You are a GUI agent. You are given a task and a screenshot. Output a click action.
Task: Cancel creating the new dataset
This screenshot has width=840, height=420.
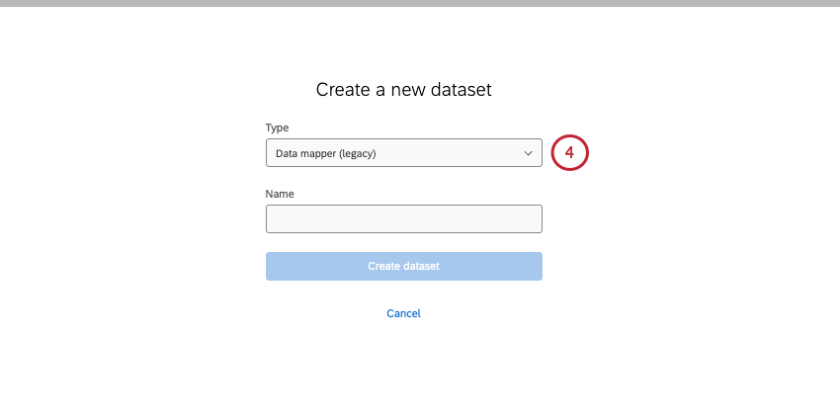point(403,313)
